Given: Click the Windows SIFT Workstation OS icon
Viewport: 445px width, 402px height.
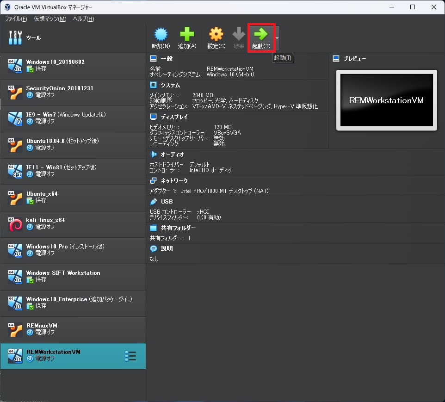Looking at the screenshot, I should point(15,278).
